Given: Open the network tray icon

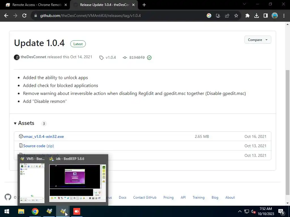Looking at the screenshot, I should [x=247, y=211].
